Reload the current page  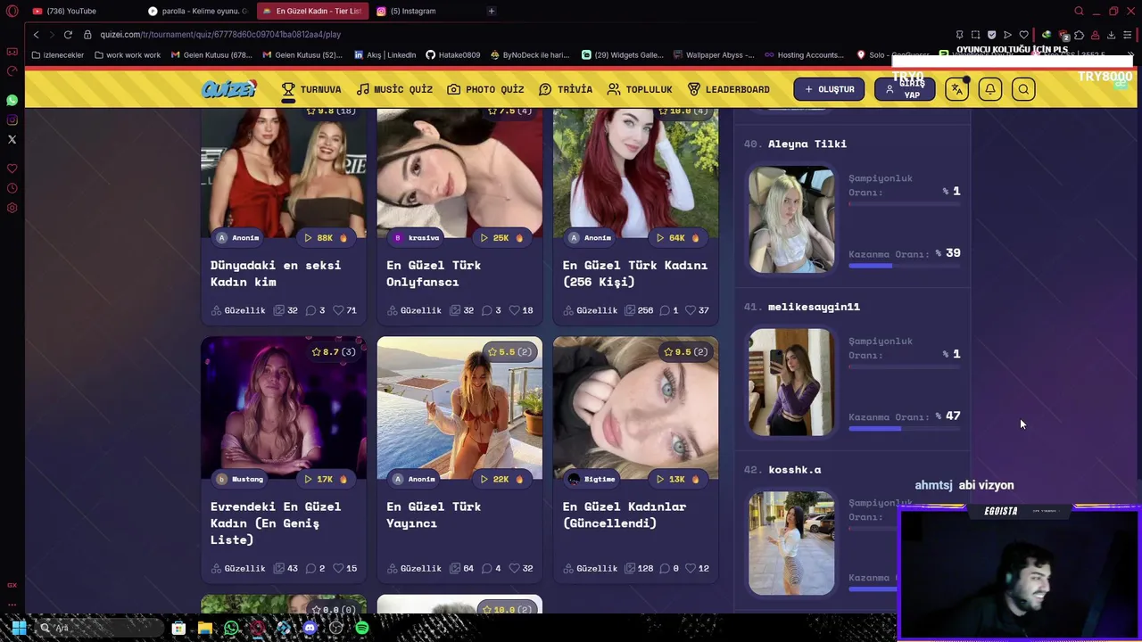[x=68, y=34]
